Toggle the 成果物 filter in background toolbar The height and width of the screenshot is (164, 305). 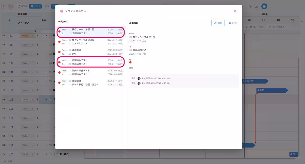point(23,6)
